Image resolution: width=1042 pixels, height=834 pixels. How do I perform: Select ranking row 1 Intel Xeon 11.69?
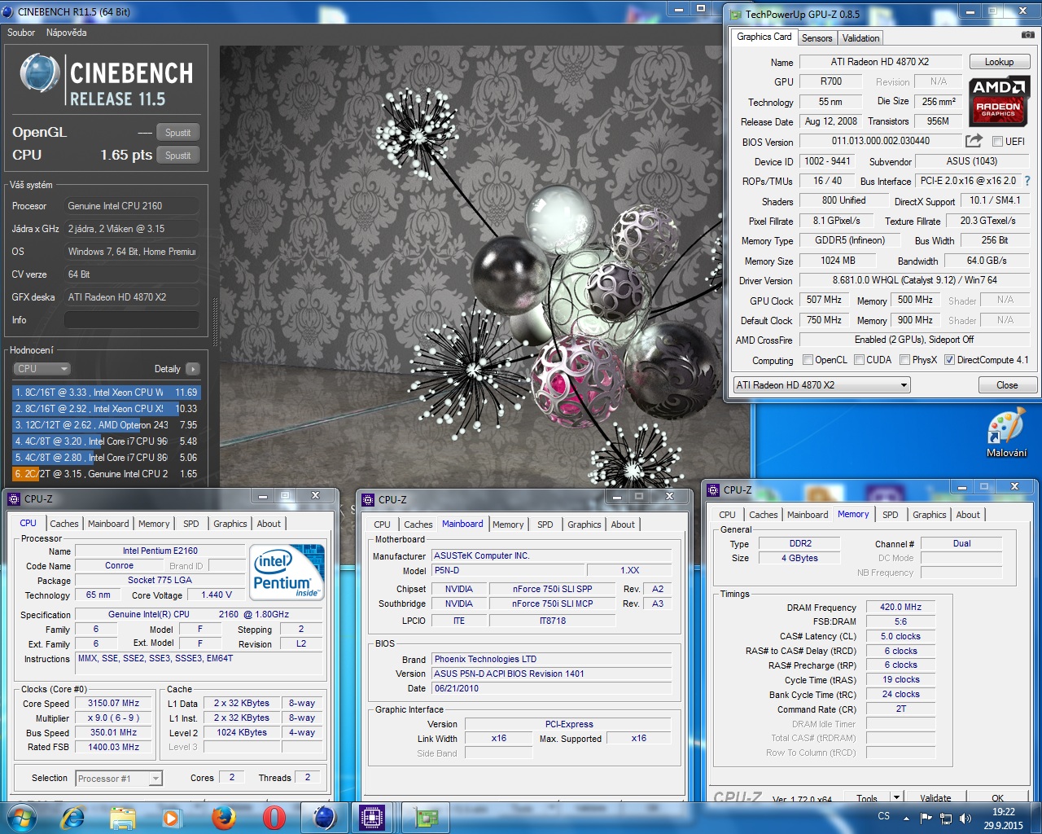[x=106, y=393]
